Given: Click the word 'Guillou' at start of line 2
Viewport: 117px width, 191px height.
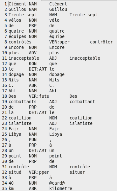Looking at the screenshot, I should tap(17, 9).
